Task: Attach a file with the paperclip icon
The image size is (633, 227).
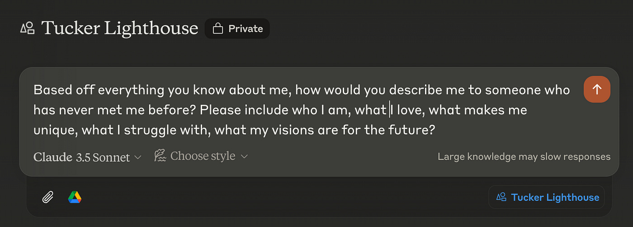Action: pos(48,197)
